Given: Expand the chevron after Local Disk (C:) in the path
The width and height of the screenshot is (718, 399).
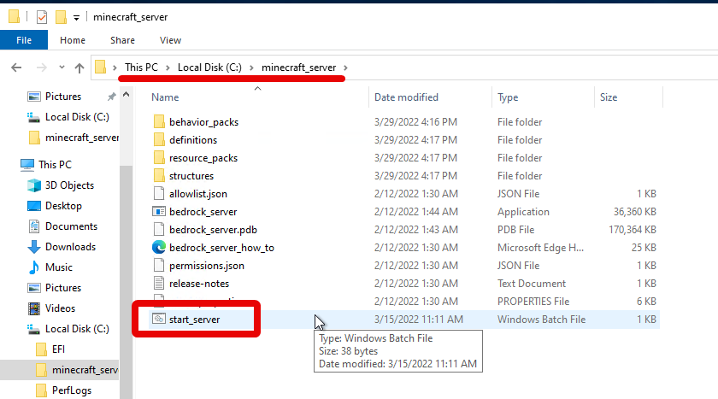Looking at the screenshot, I should [251, 67].
